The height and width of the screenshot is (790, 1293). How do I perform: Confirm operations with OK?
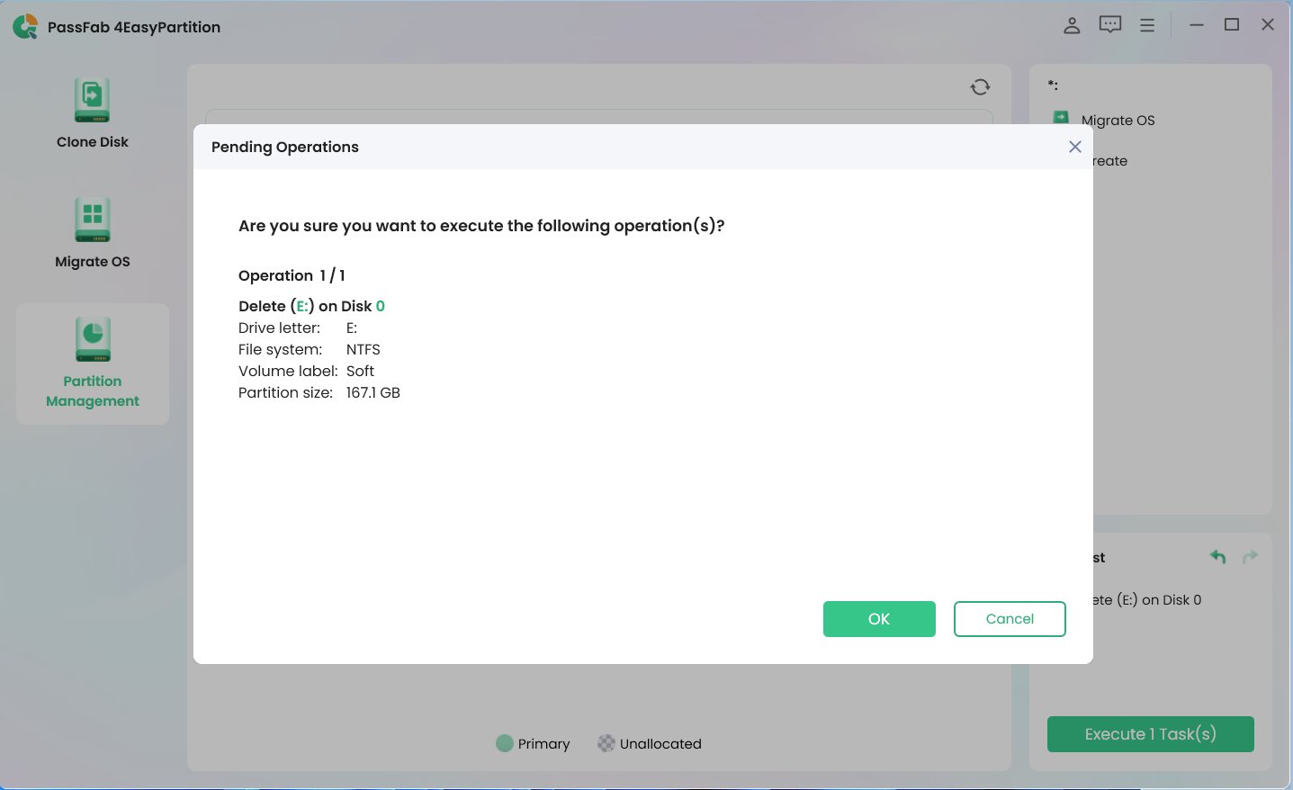click(x=878, y=619)
